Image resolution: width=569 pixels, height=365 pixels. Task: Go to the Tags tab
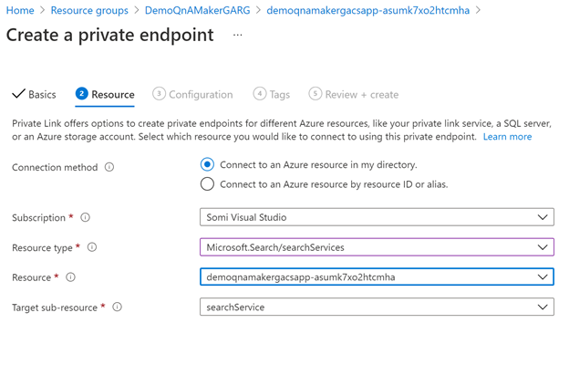(x=279, y=94)
